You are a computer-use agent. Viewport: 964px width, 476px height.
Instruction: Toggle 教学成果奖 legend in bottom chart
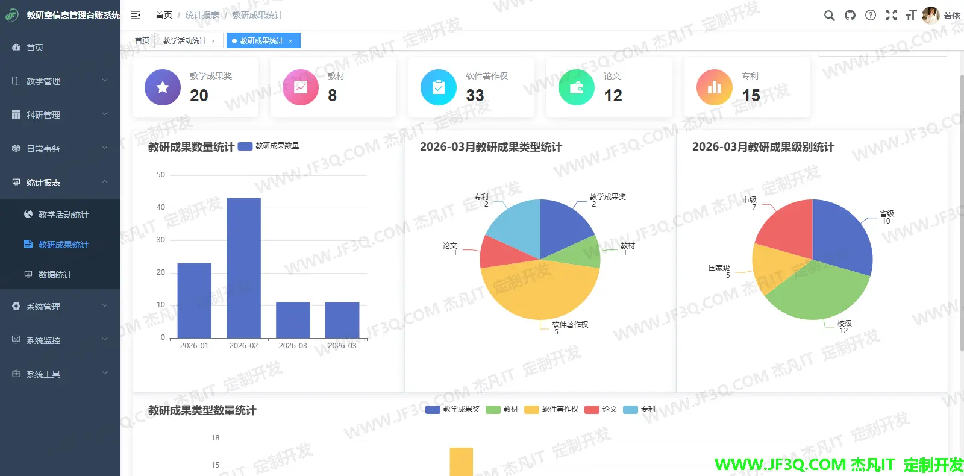coord(452,409)
